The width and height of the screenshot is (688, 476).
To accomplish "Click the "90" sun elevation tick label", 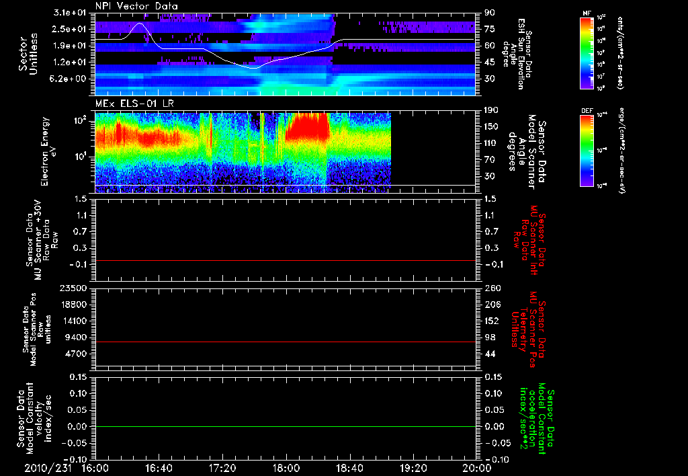I will 490,13.
